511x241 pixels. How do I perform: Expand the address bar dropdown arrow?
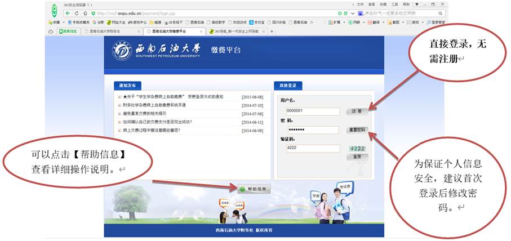(x=353, y=13)
